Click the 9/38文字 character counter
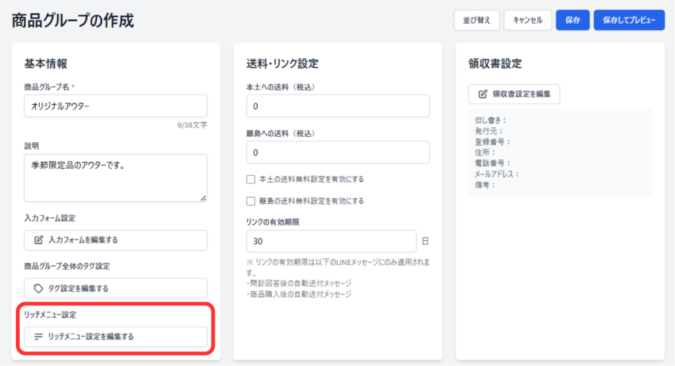Image resolution: width=675 pixels, height=366 pixels. [191, 124]
